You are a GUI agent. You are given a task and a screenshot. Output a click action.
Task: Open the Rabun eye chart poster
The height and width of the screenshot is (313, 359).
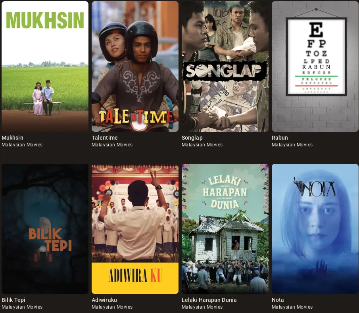coord(315,66)
